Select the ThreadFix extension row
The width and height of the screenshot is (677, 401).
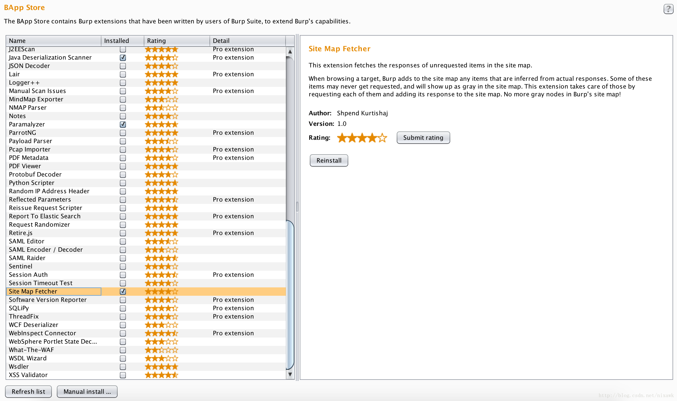(146, 317)
